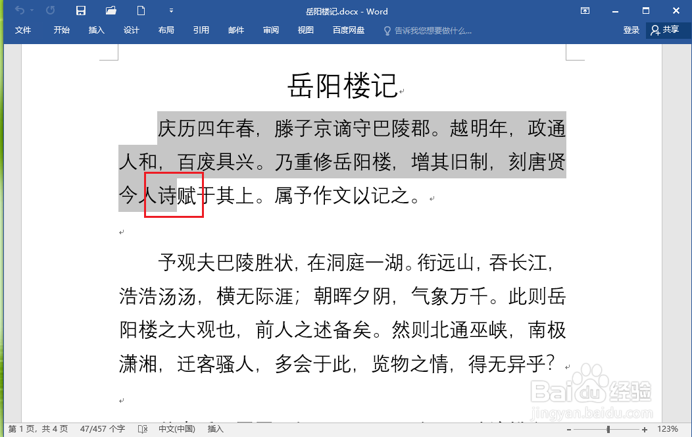The image size is (692, 437).
Task: Open the 视图 ribbon tab
Action: click(305, 30)
